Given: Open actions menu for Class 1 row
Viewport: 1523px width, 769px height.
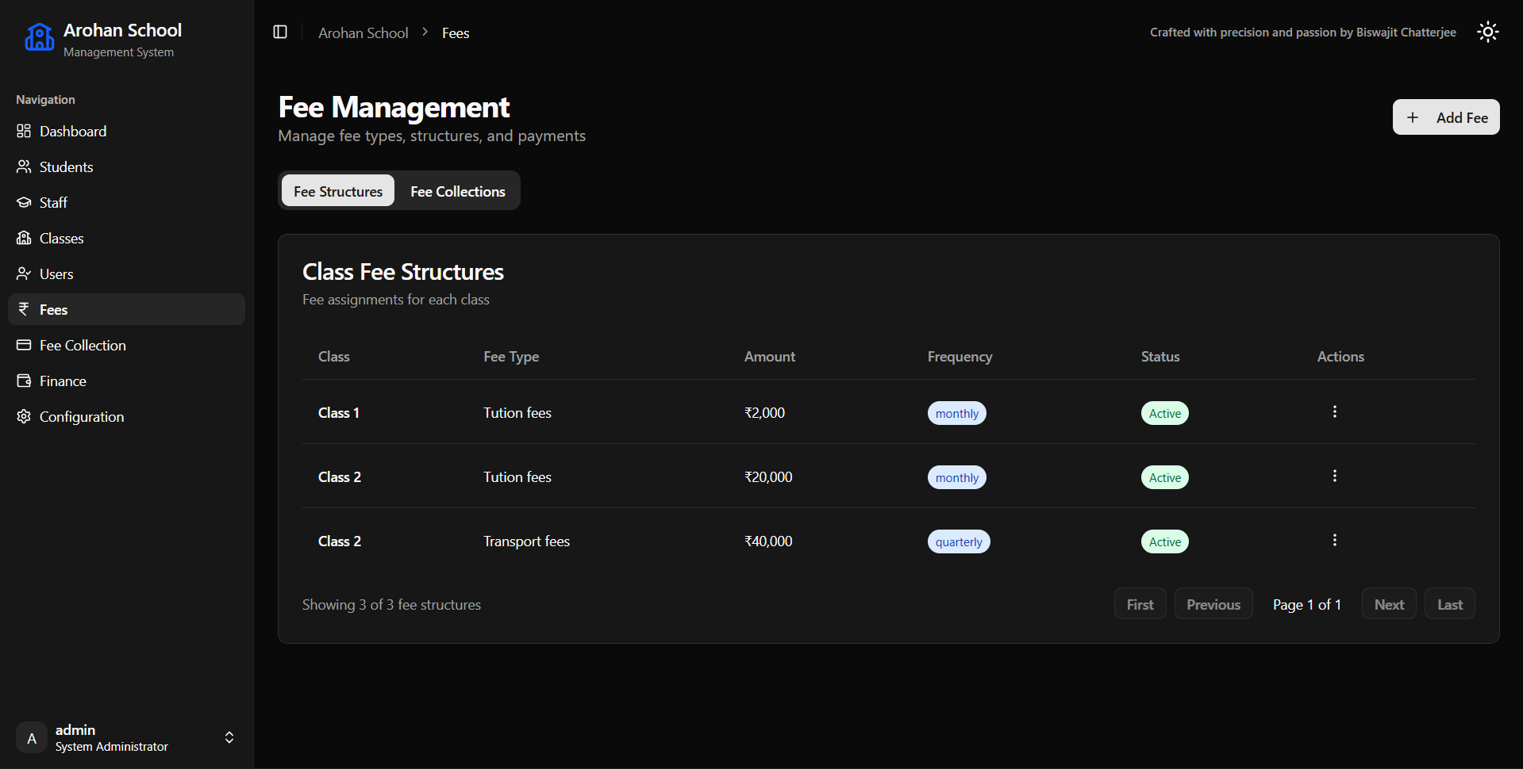Looking at the screenshot, I should point(1334,411).
